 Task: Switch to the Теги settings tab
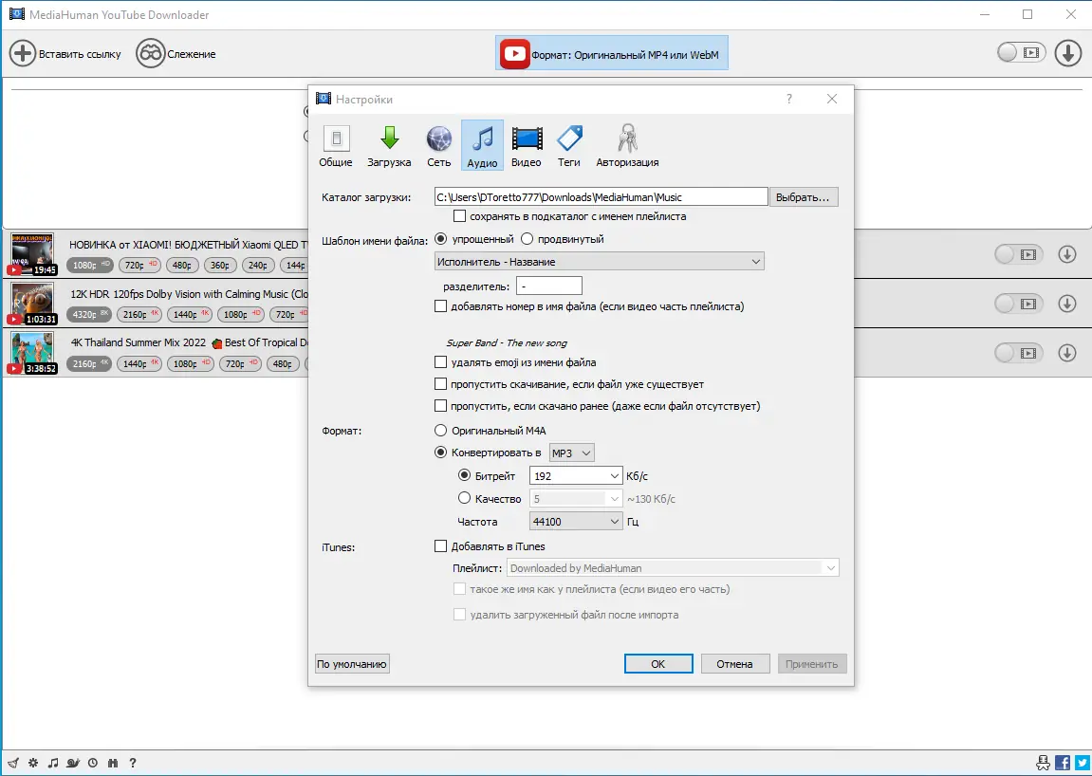click(x=569, y=145)
